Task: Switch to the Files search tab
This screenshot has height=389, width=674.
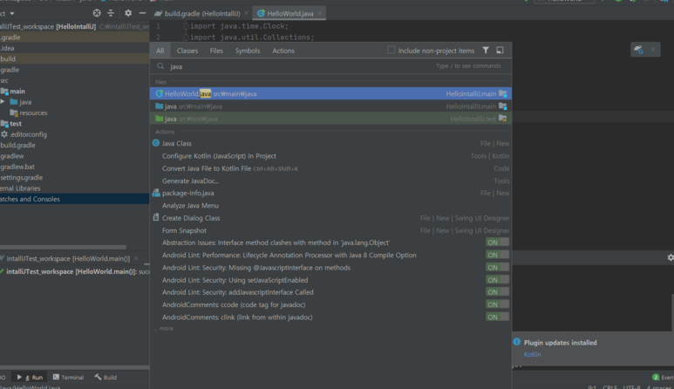Action: [216, 51]
